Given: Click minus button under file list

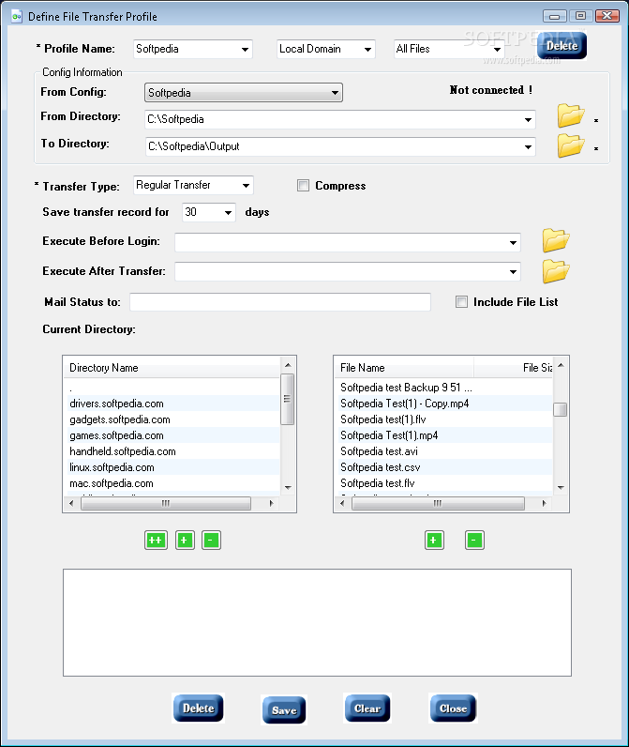Looking at the screenshot, I should click(x=474, y=541).
